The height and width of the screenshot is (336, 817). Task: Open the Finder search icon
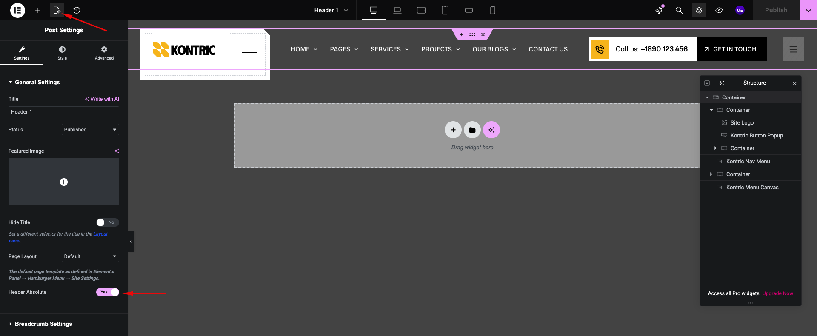(679, 10)
